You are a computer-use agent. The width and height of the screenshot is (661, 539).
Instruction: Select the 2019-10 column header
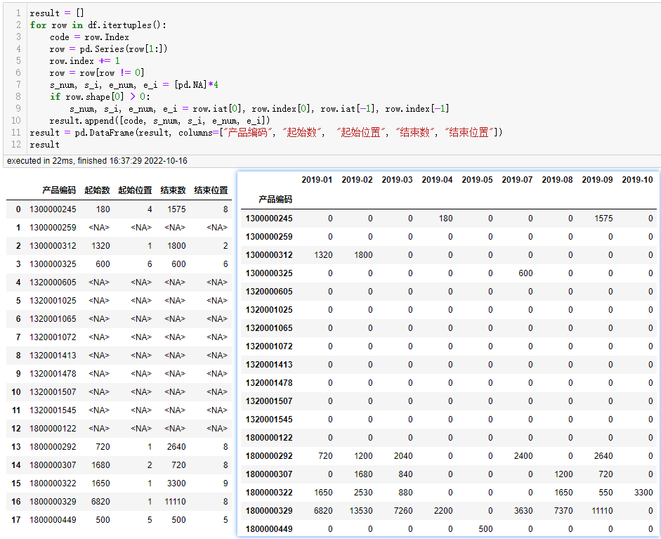tap(637, 179)
